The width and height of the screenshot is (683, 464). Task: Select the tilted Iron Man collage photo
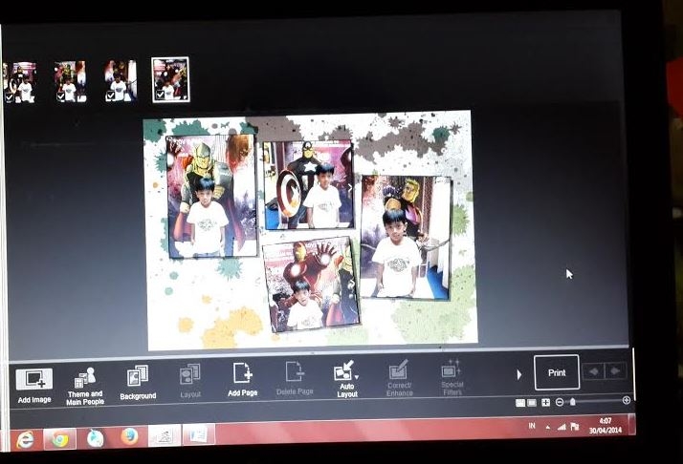click(312, 285)
